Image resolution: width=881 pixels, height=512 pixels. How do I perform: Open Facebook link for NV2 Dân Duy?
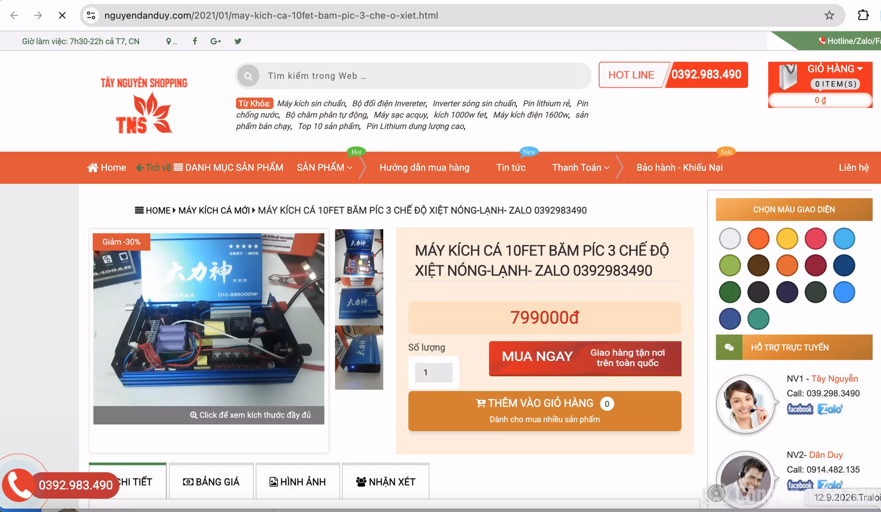pos(800,485)
